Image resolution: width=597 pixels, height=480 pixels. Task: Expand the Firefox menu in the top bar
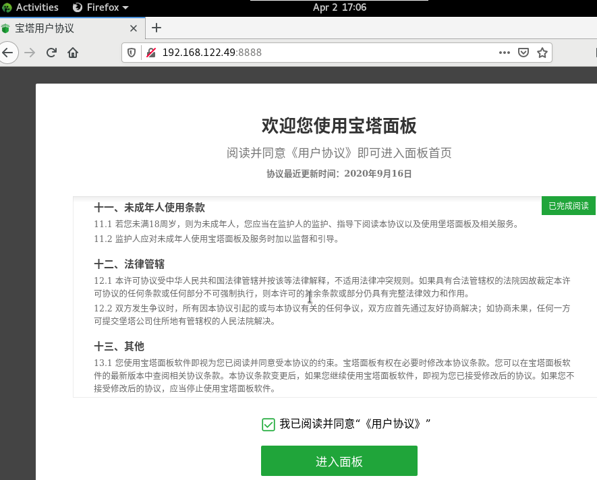point(98,7)
